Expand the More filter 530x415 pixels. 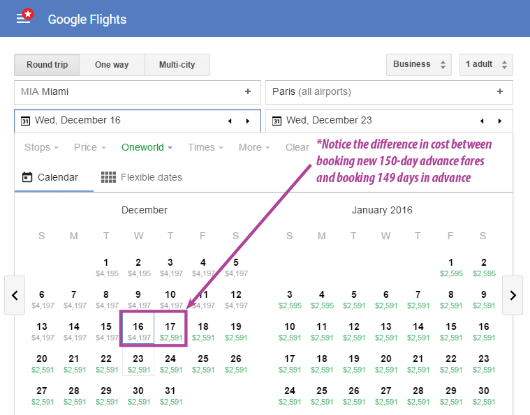[254, 147]
